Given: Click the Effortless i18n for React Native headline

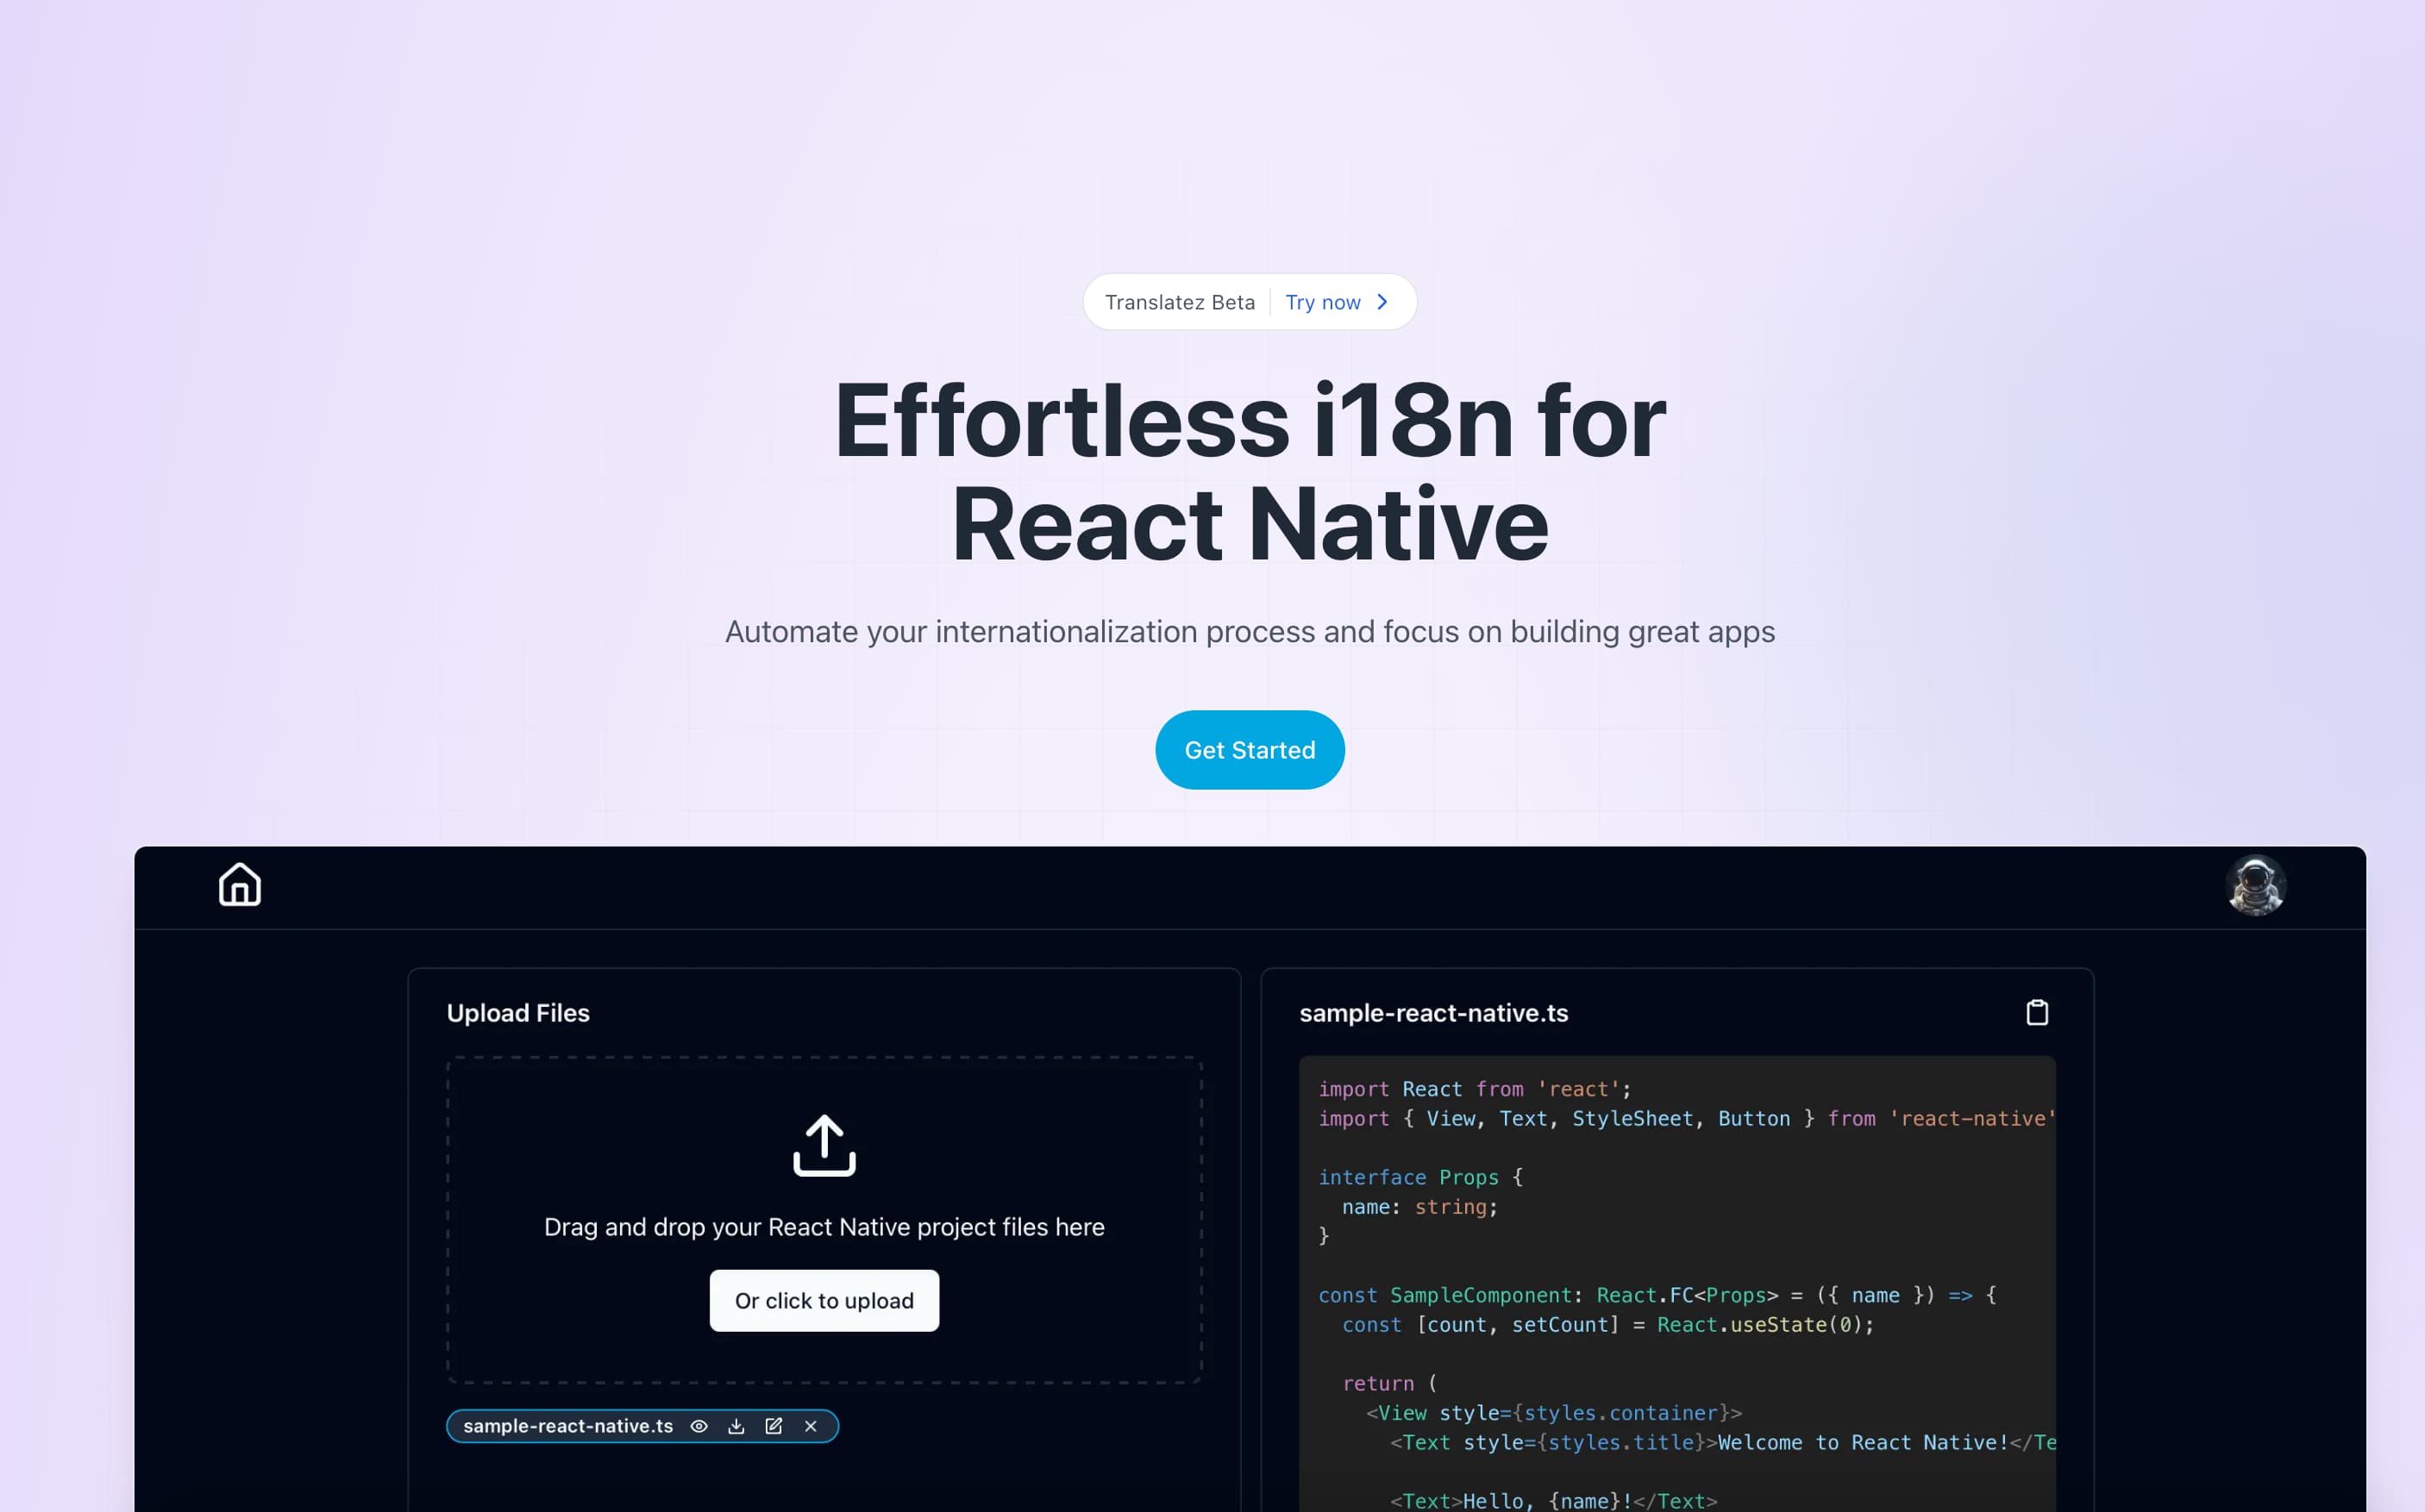Looking at the screenshot, I should click(1250, 472).
